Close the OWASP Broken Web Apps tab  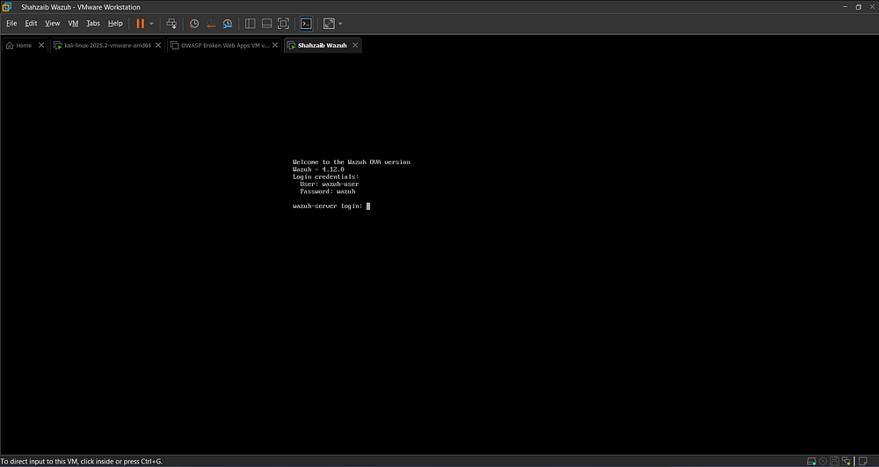pyautogui.click(x=274, y=46)
